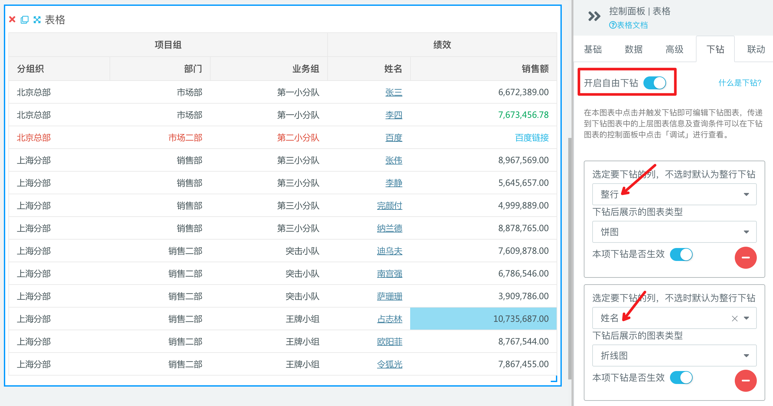Switch to the 基础 tab
Image resolution: width=773 pixels, height=406 pixels.
coord(593,49)
